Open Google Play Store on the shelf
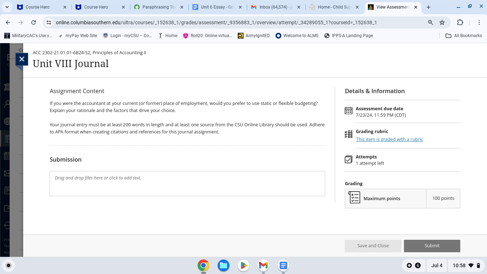 point(243,265)
